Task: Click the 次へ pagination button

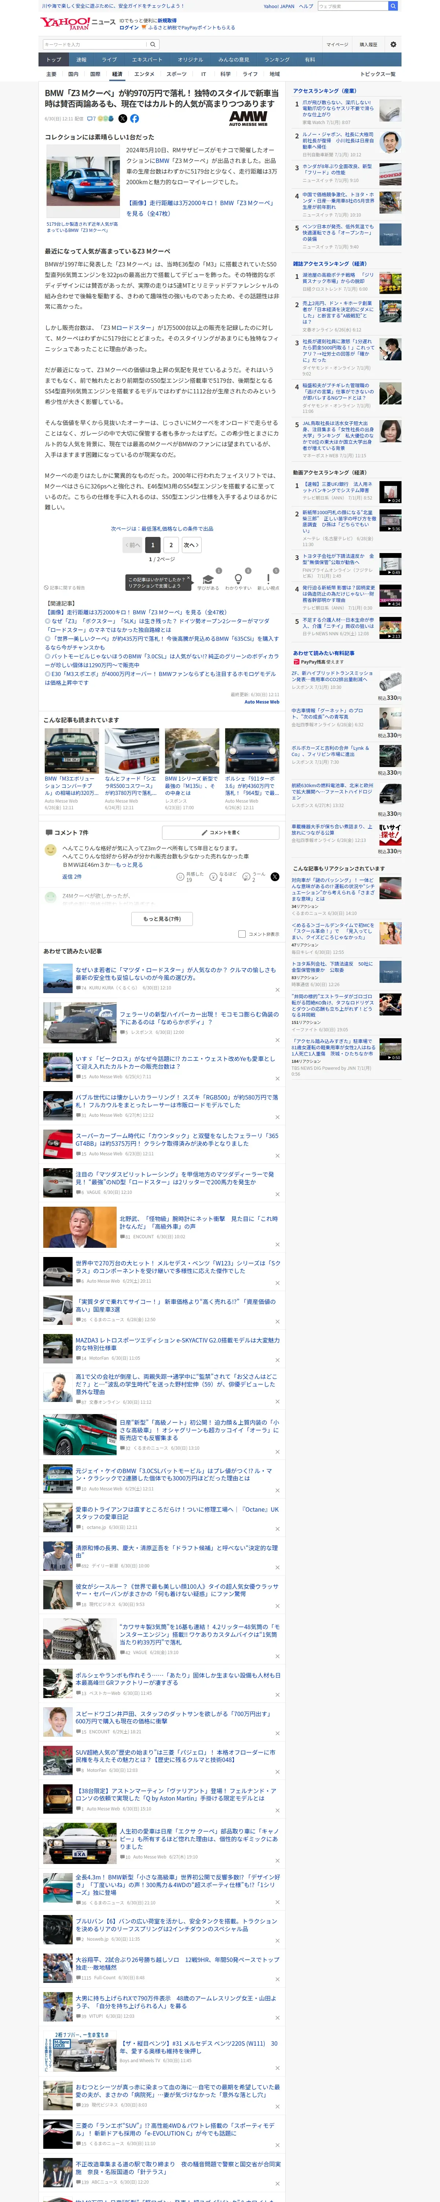Action: [x=191, y=545]
